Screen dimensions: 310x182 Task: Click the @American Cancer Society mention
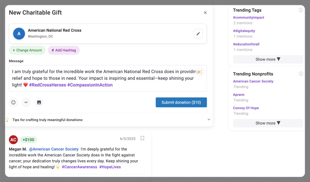pyautogui.click(x=54, y=149)
